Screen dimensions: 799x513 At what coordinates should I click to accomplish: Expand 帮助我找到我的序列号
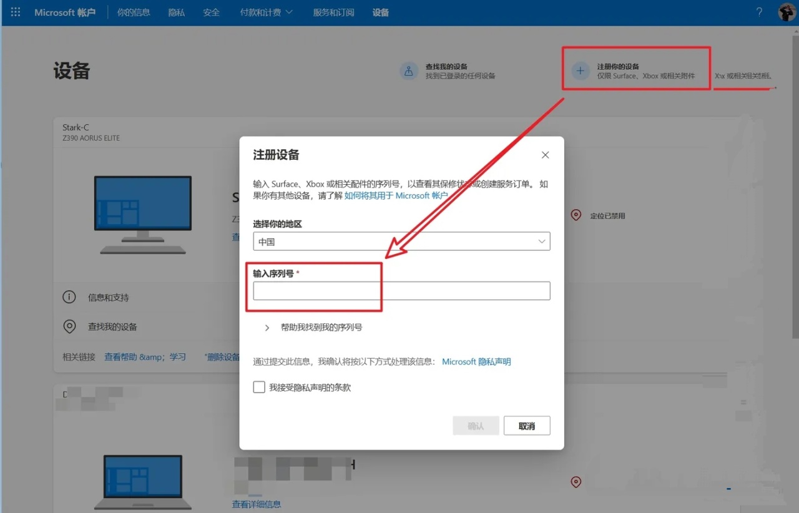tap(313, 327)
